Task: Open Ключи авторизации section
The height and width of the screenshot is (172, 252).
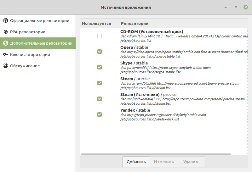Action: (x=38, y=54)
